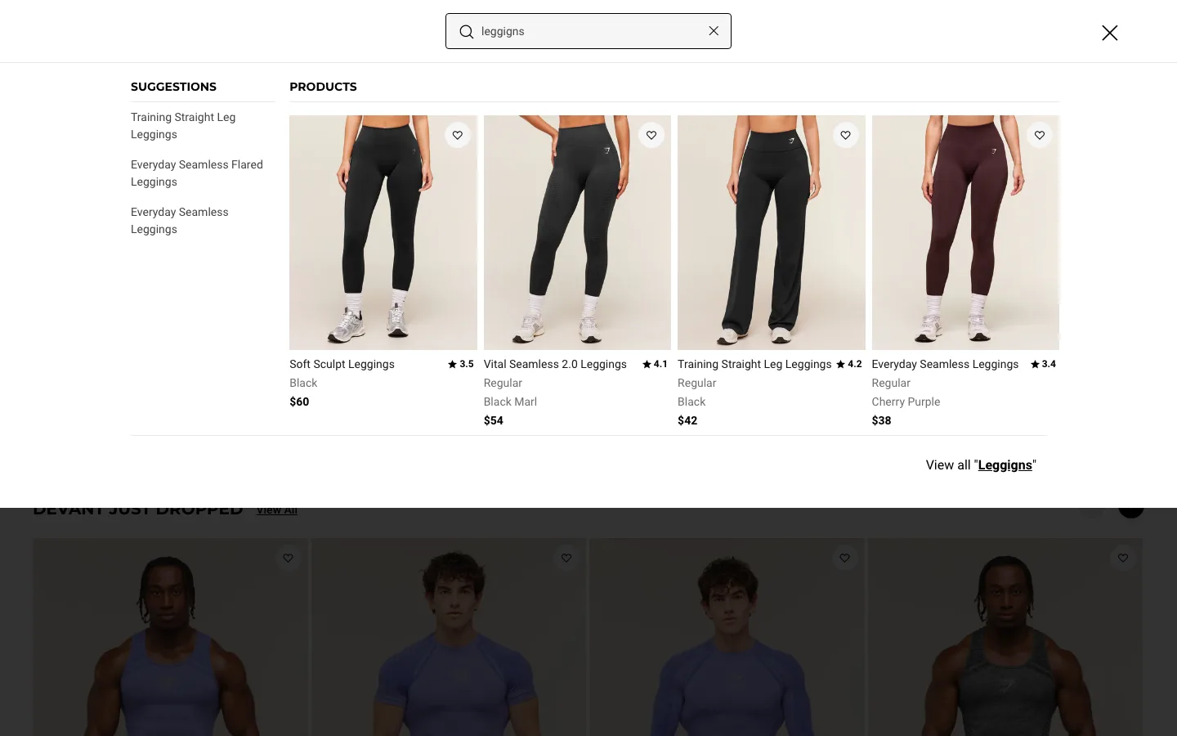Screen dimensions: 1177x736
Task: Click the Black Marl color label
Action: 510,402
